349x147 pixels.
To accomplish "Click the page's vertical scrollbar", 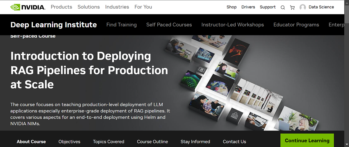I will [x=346, y=73].
